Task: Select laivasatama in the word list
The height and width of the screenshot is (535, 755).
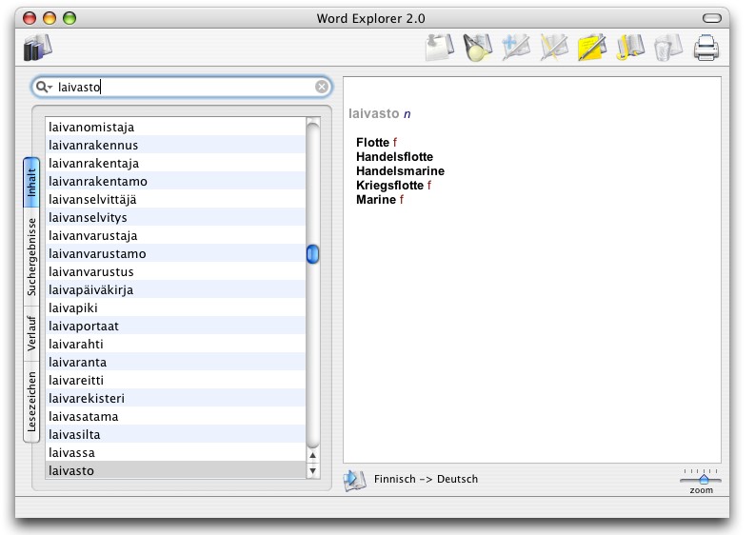Action: tap(176, 417)
